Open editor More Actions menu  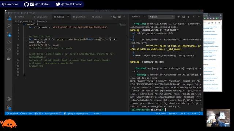(x=124, y=17)
